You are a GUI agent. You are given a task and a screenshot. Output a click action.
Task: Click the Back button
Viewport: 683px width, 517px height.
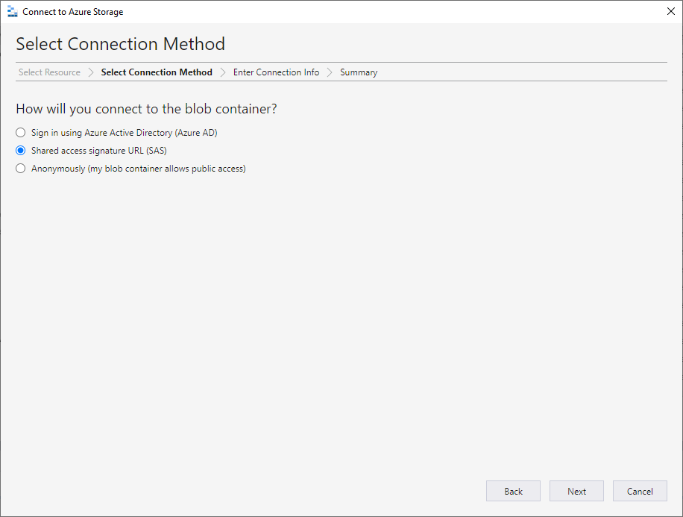coord(513,492)
